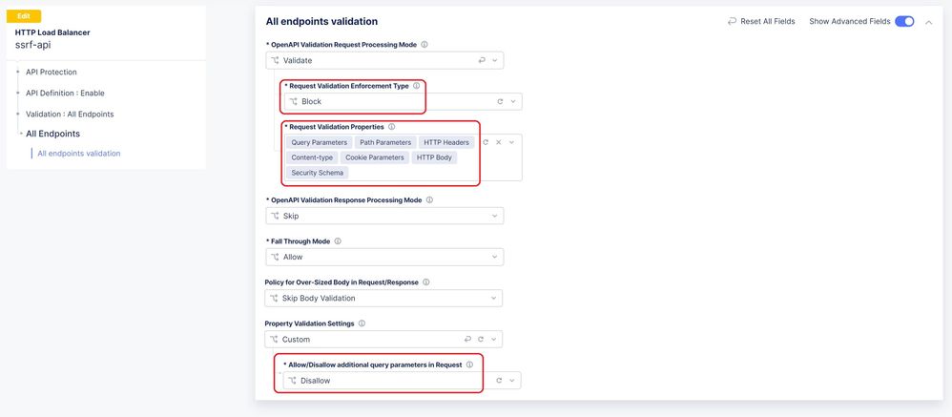Screen dimensions: 952x417
Task: Click info icon beside Request Validation Properties
Action: click(x=391, y=127)
